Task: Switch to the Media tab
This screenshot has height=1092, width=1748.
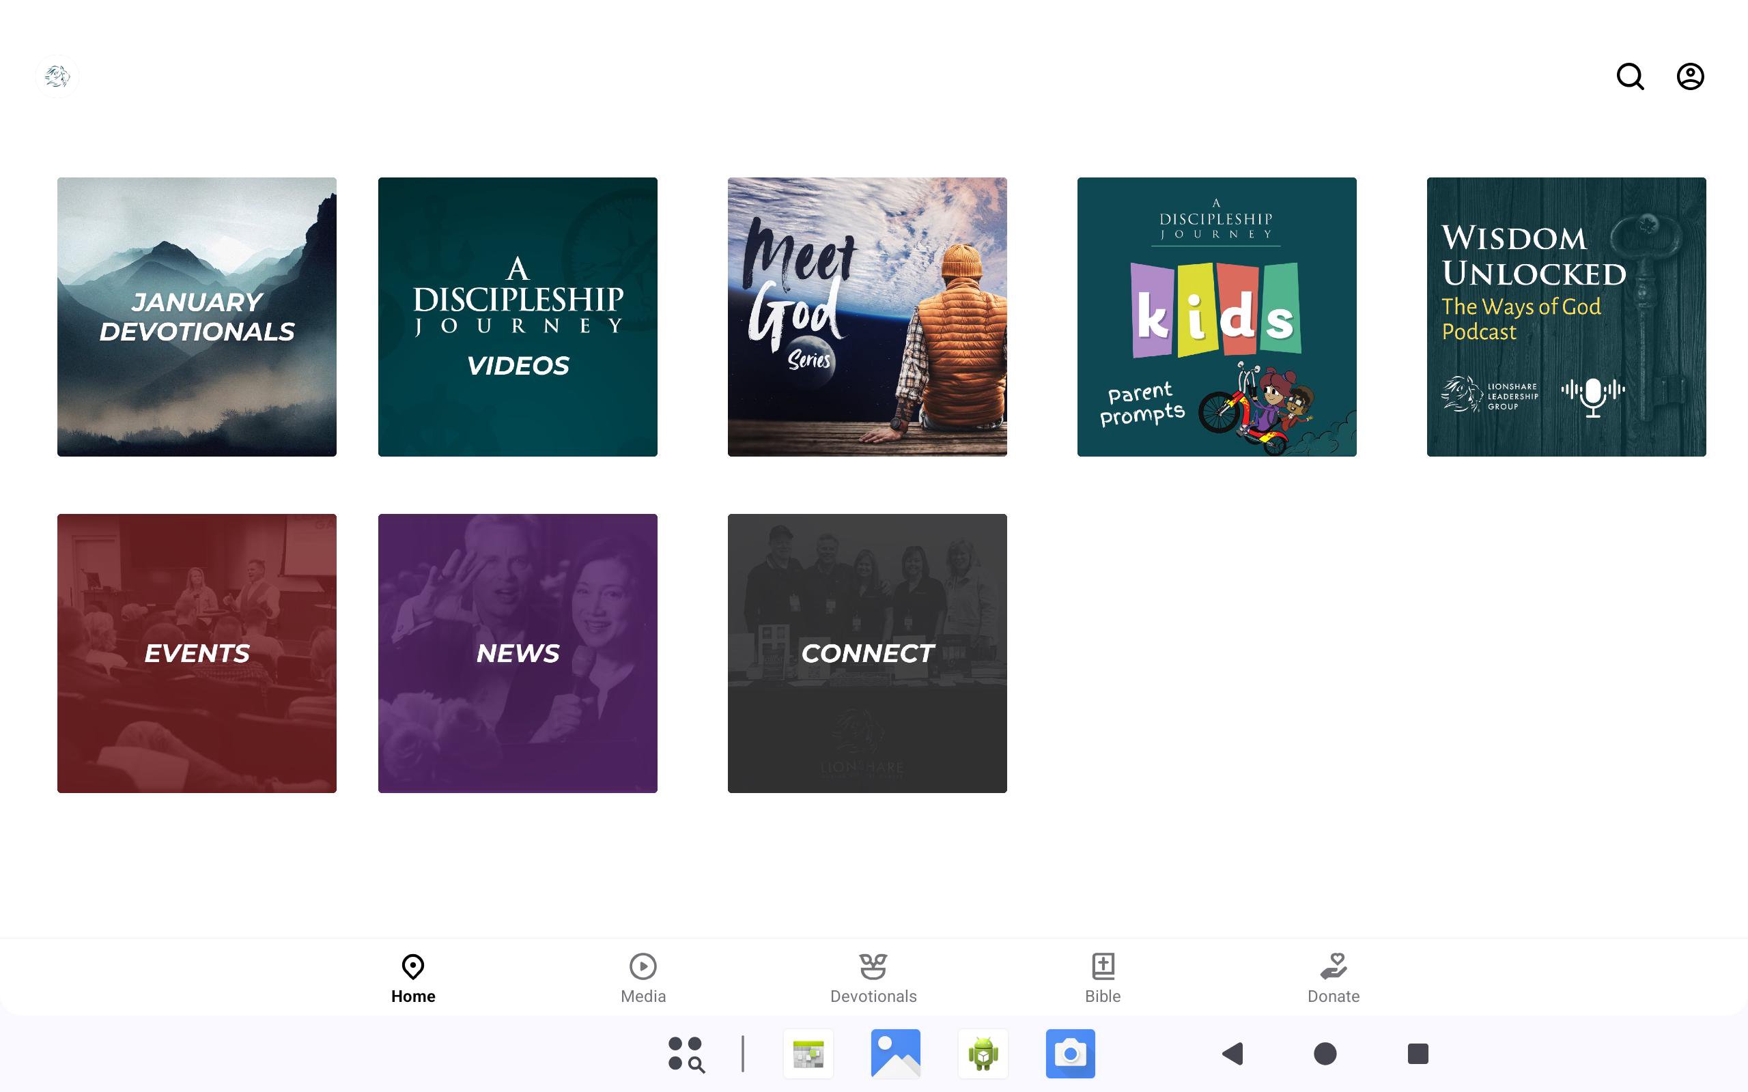Action: click(642, 978)
